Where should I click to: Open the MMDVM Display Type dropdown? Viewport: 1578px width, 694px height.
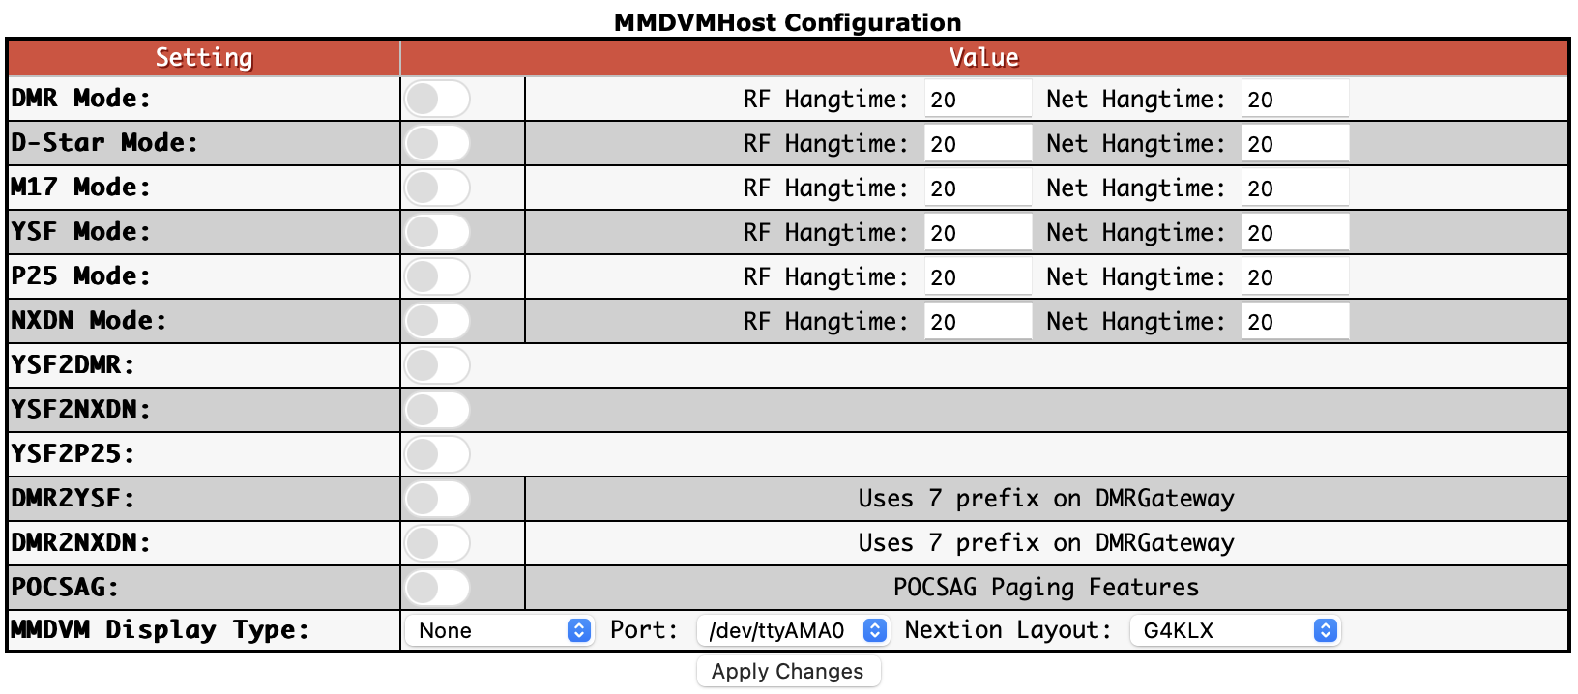click(x=501, y=630)
